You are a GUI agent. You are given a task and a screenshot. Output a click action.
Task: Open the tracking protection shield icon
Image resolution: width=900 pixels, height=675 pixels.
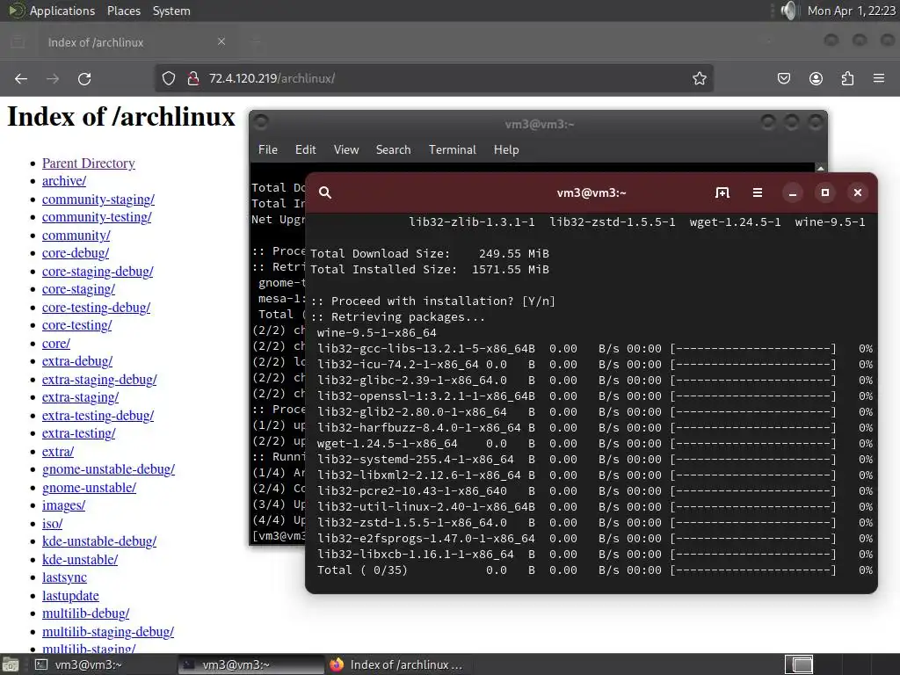[x=168, y=78]
